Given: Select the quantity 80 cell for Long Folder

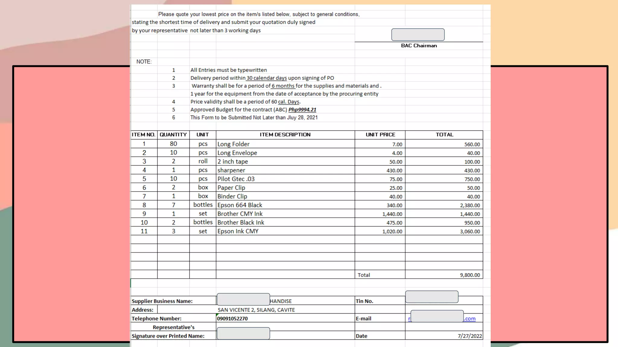Looking at the screenshot, I should tap(173, 144).
